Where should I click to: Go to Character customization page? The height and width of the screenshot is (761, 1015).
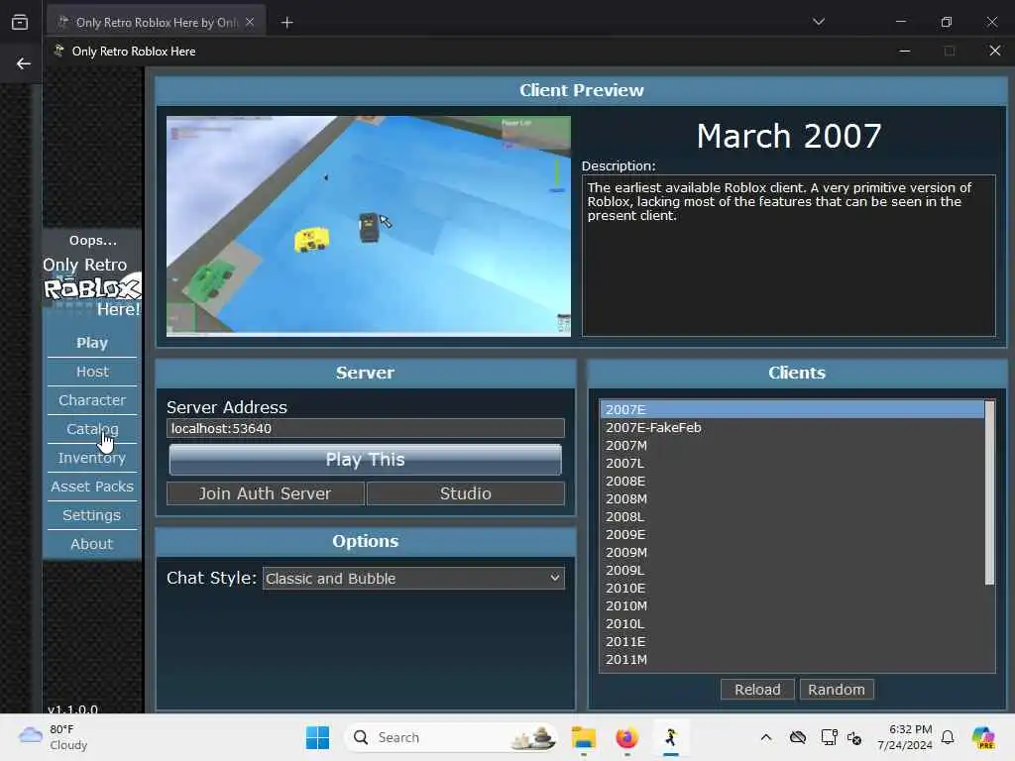[92, 400]
